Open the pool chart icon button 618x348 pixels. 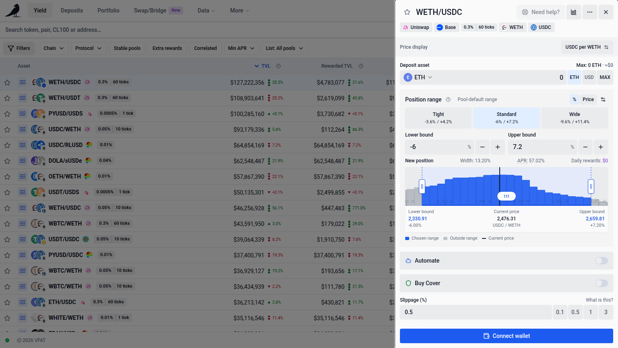[574, 12]
